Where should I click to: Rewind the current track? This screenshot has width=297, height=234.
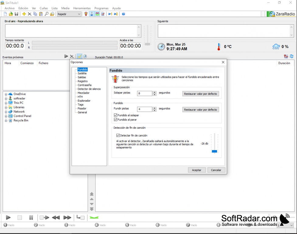click(56, 218)
